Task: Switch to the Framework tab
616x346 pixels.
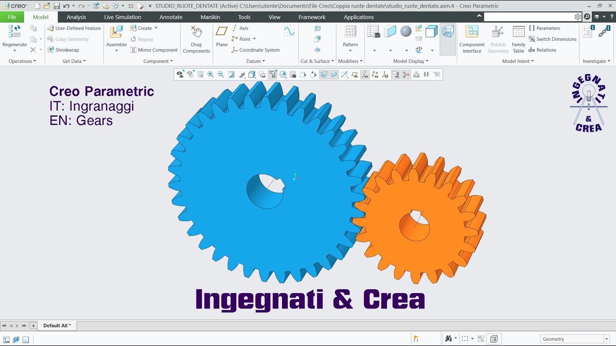Action: [x=312, y=17]
